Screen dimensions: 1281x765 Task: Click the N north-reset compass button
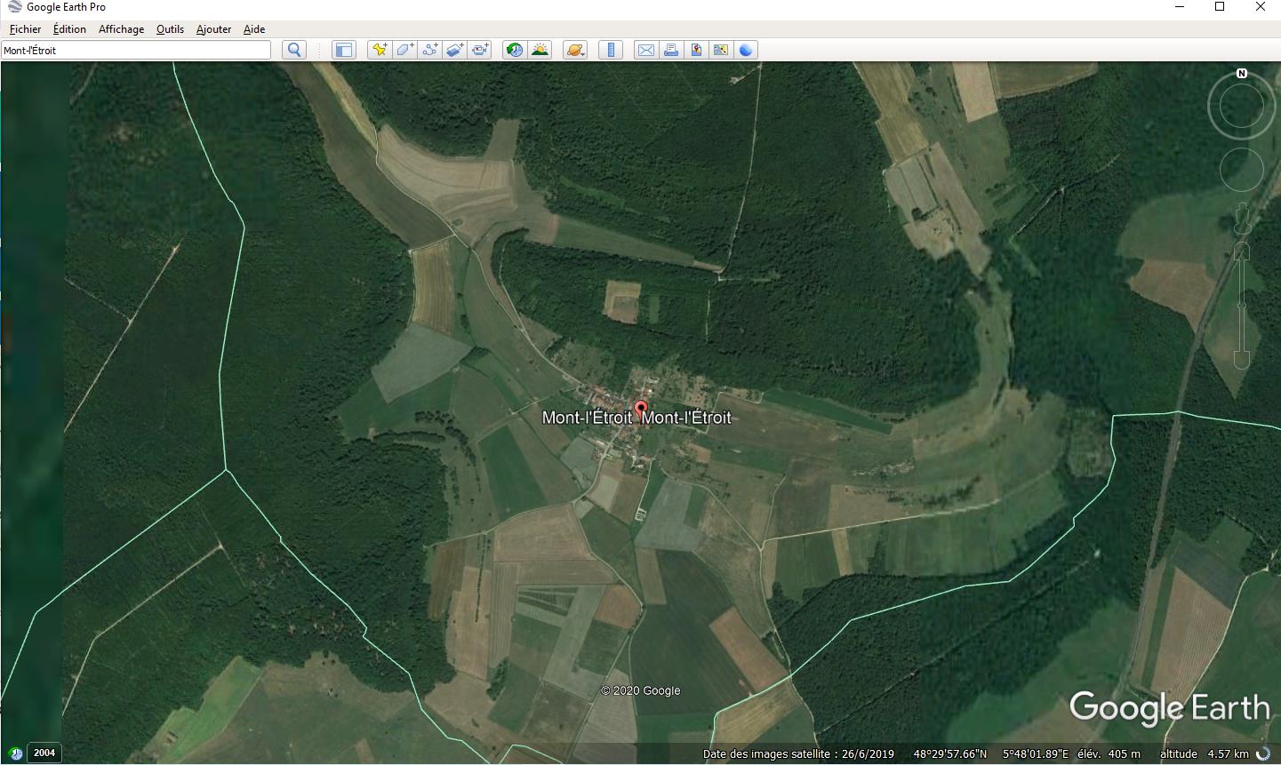pos(1242,74)
